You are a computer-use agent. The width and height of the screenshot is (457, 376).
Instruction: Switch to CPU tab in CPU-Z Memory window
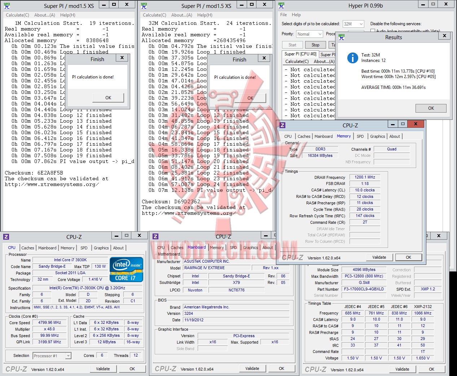[288, 136]
